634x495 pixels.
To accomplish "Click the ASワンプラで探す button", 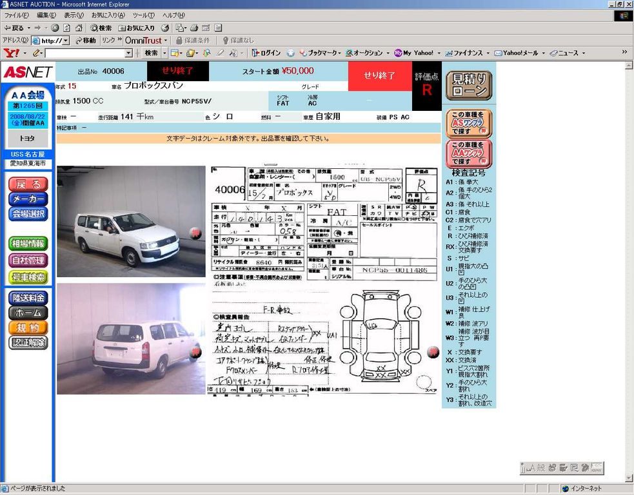I will point(469,123).
